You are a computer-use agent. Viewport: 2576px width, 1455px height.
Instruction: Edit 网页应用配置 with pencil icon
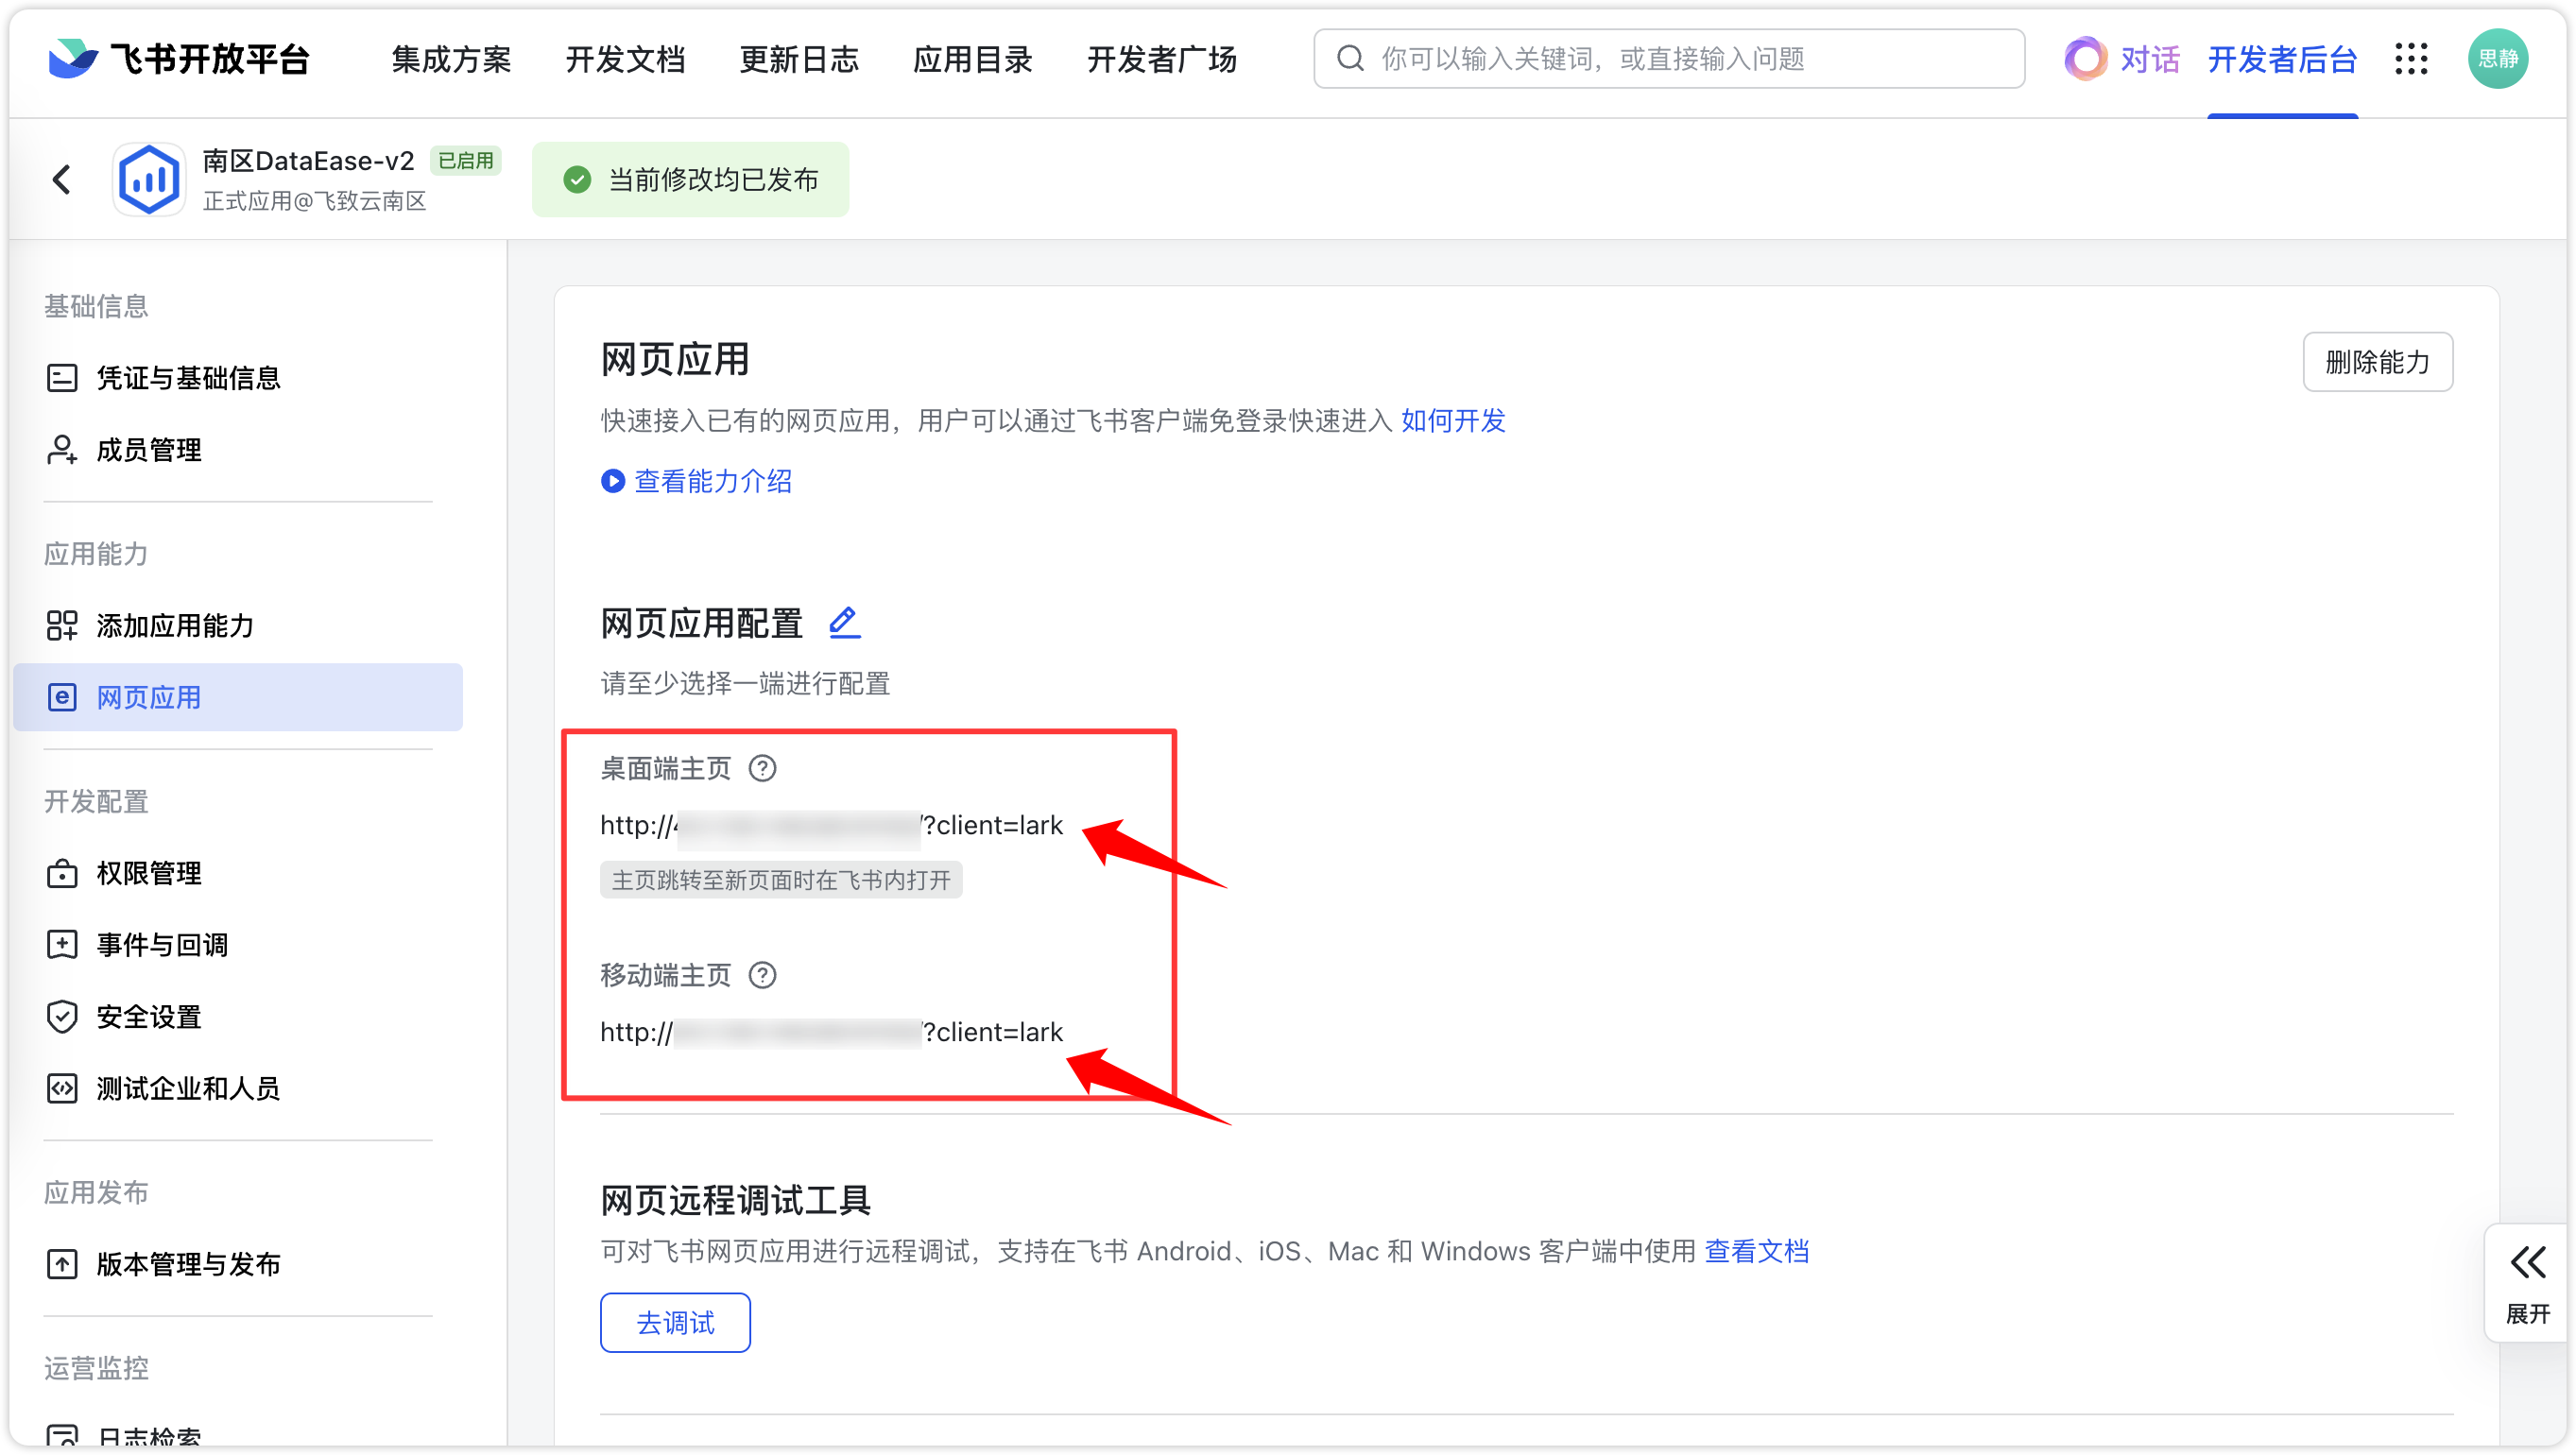(844, 623)
